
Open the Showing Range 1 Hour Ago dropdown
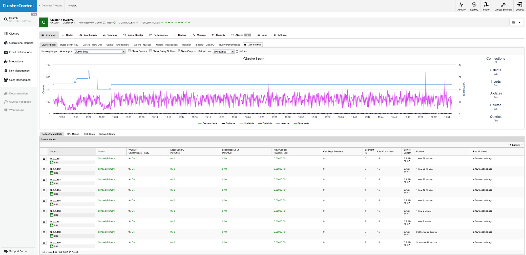point(65,51)
